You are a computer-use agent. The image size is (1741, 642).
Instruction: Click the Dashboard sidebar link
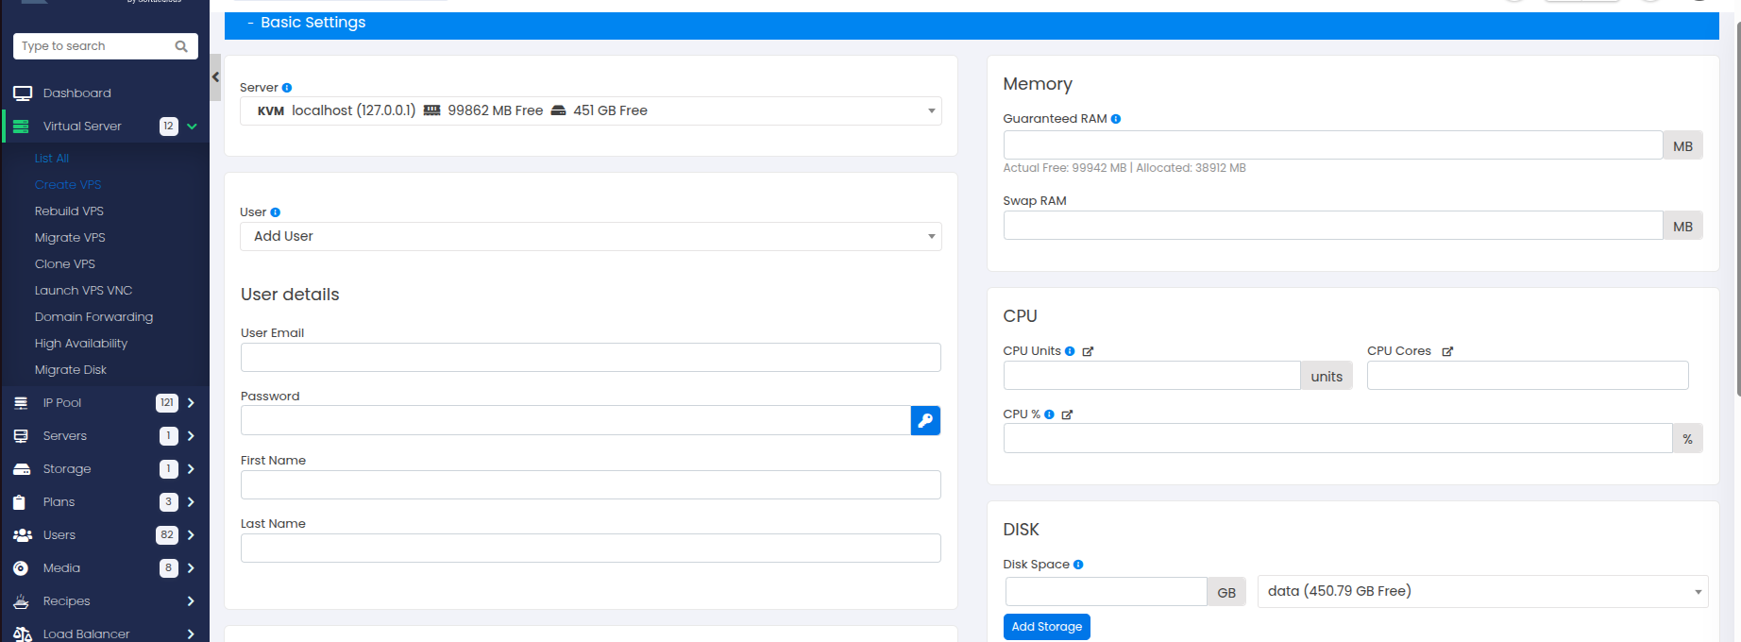click(x=76, y=93)
